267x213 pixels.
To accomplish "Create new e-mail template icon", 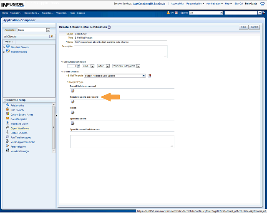I will point(149,76).
